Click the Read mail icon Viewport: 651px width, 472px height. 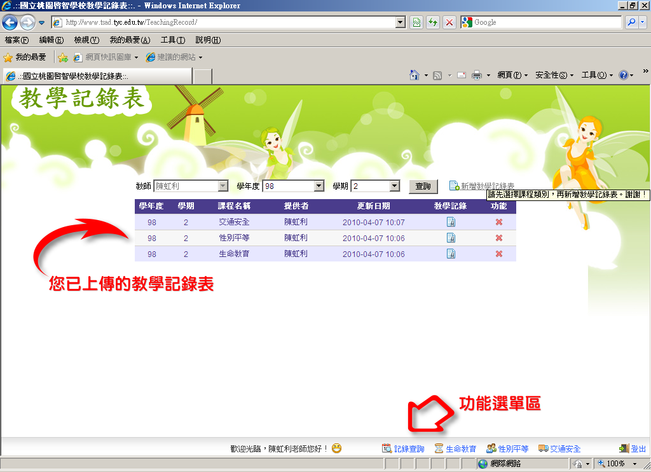tap(462, 75)
